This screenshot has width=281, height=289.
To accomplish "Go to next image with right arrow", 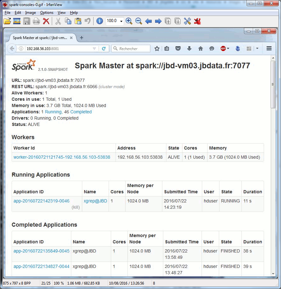I will click(x=158, y=21).
